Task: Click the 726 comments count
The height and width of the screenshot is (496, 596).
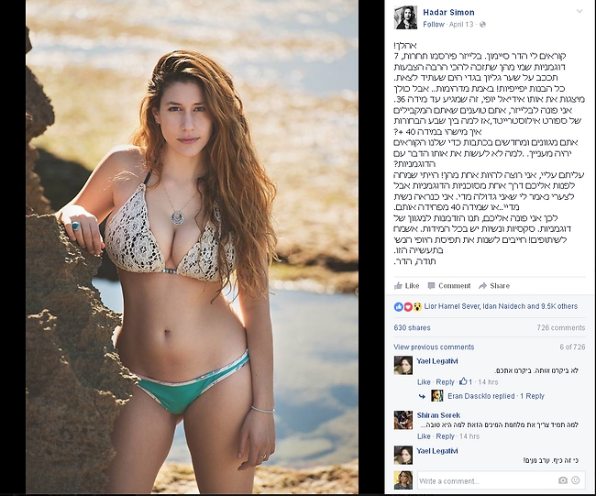Action: [x=560, y=327]
